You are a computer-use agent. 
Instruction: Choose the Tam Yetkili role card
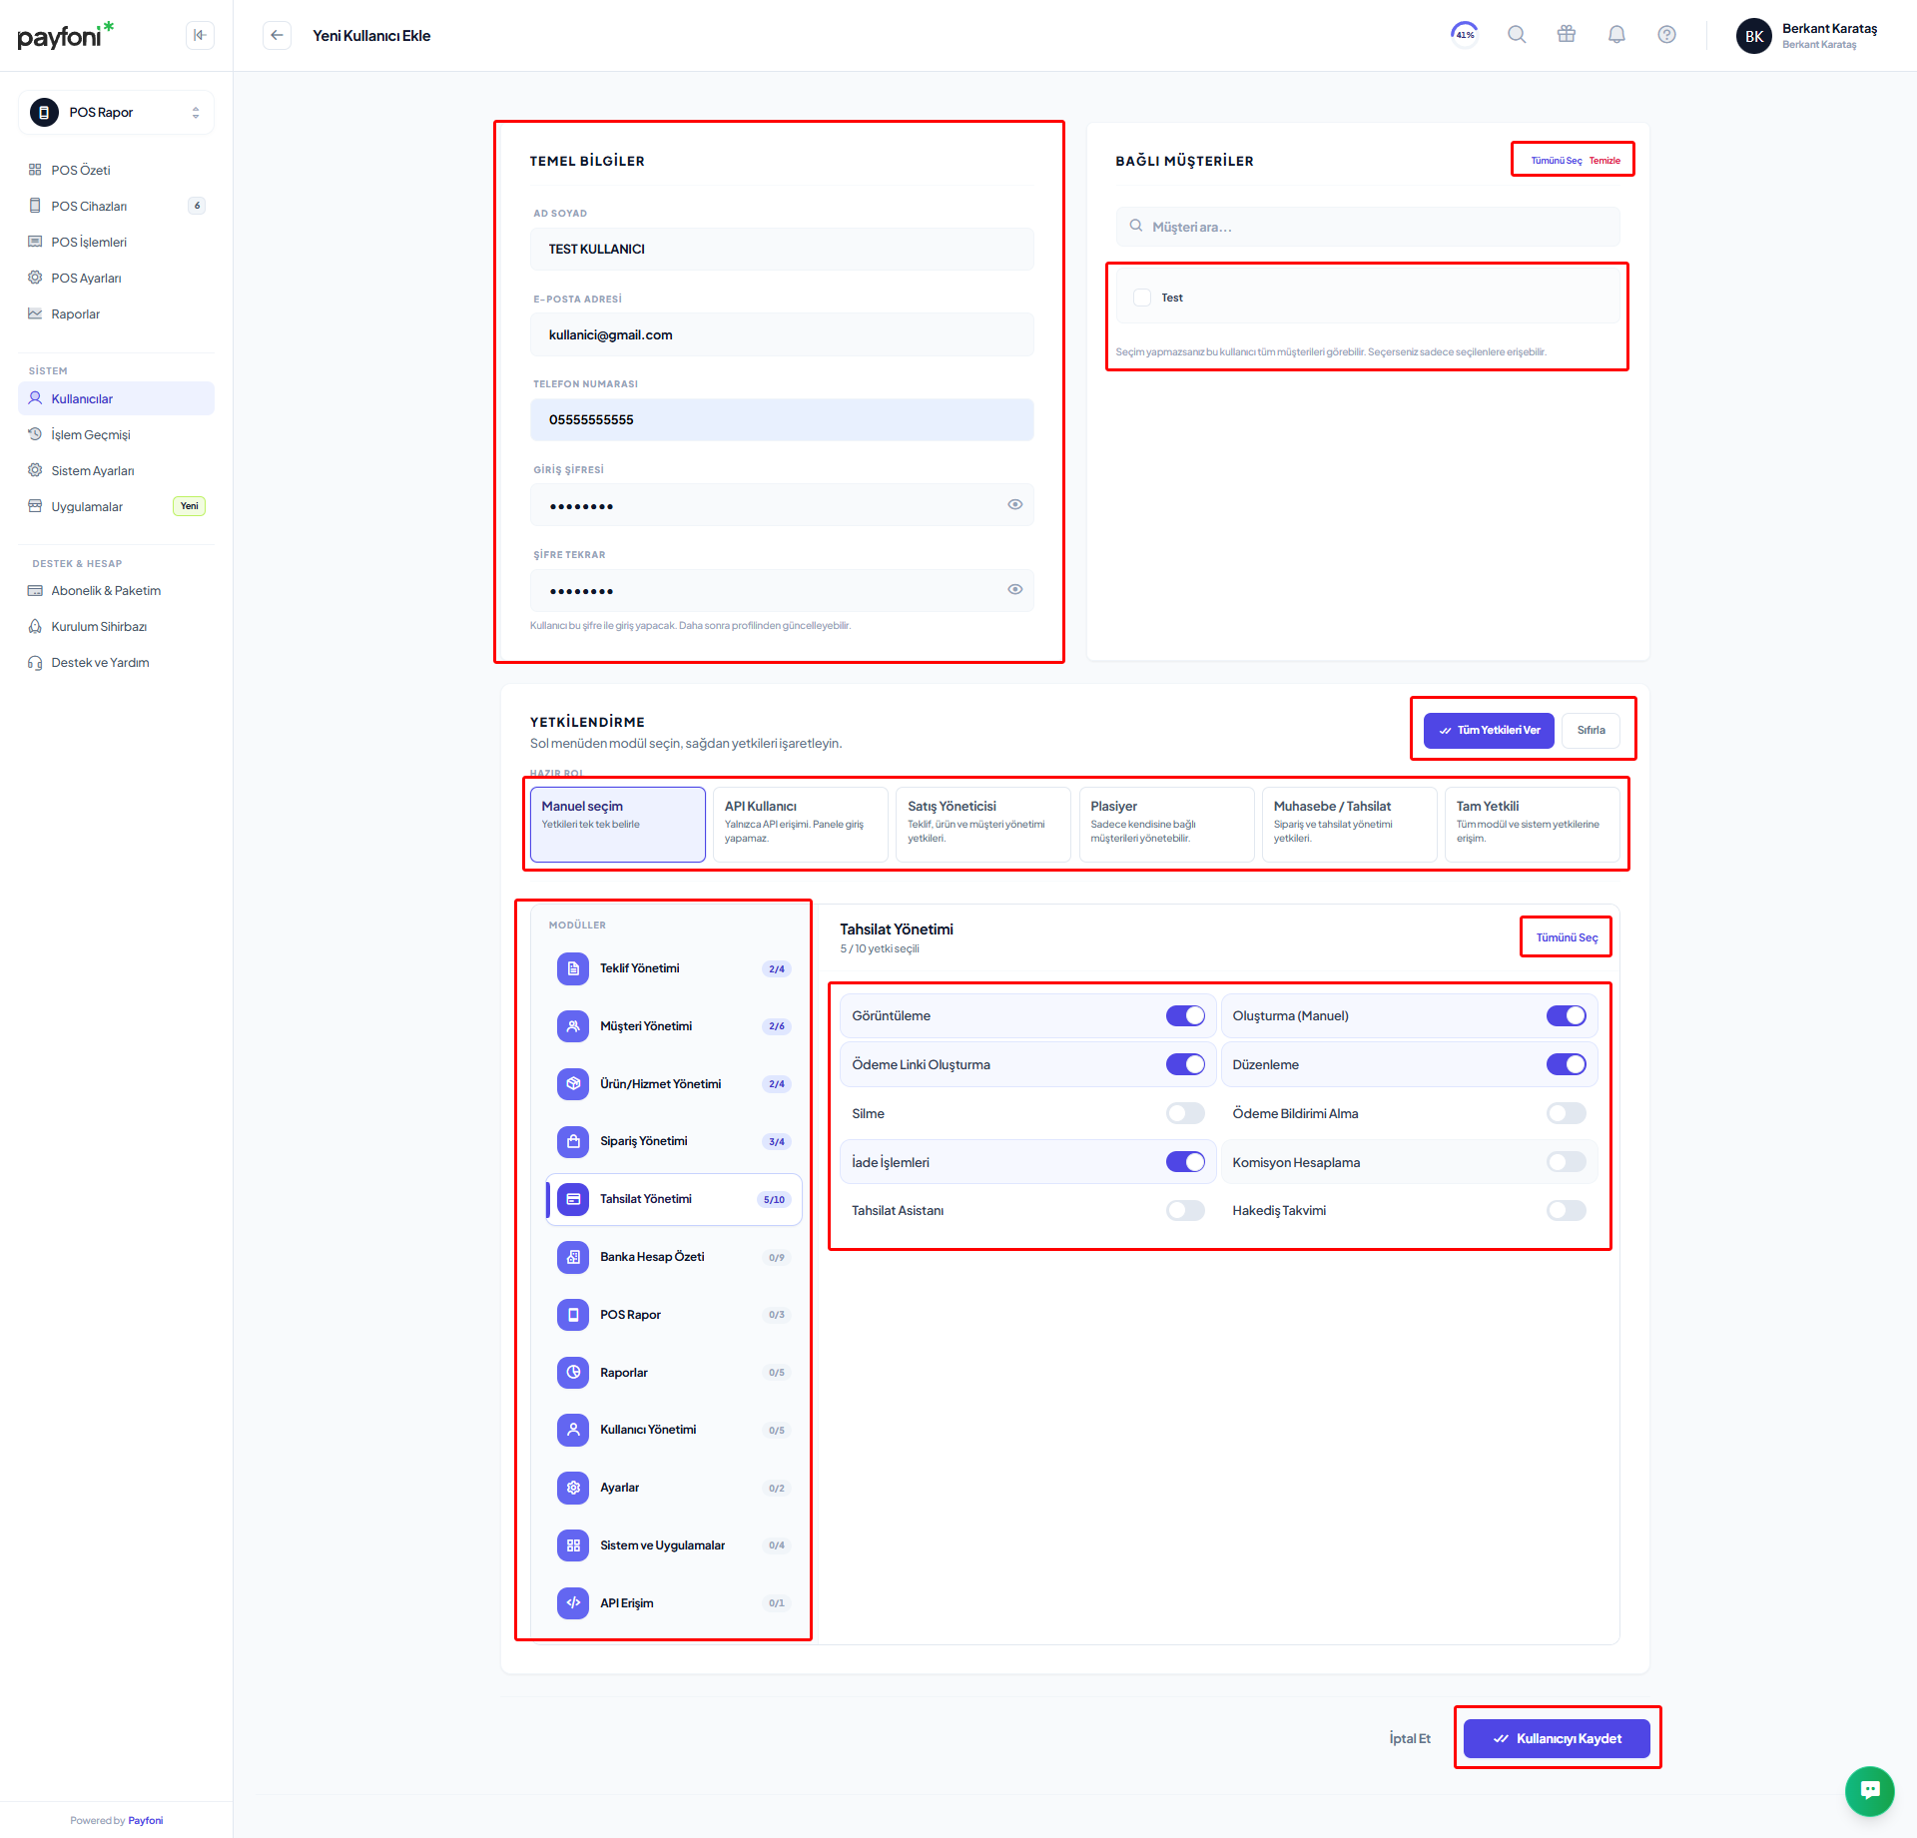pos(1532,824)
